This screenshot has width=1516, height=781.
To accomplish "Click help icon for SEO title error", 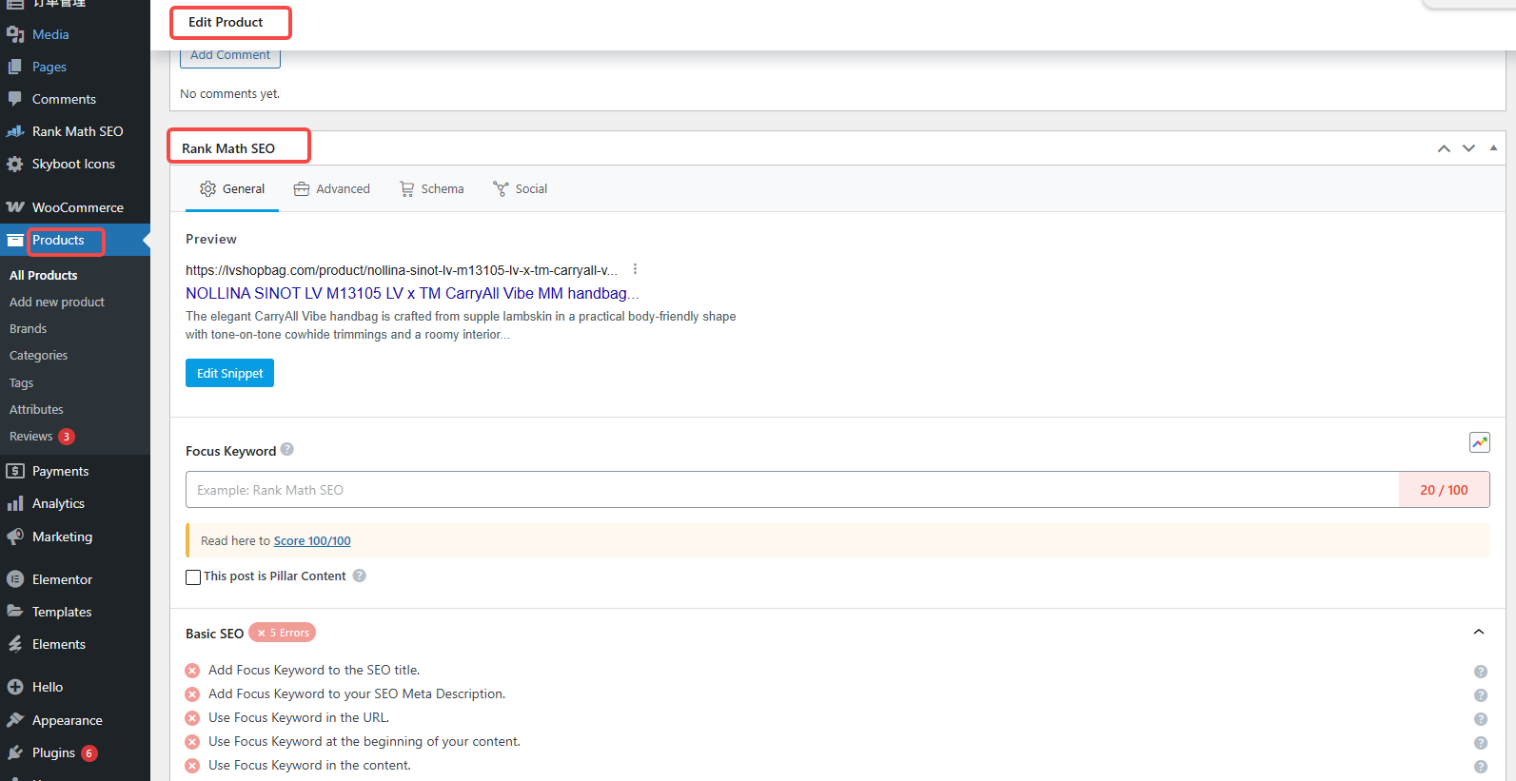I will [1480, 672].
